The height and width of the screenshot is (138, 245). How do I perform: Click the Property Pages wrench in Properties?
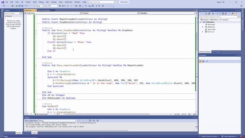pos(207,61)
